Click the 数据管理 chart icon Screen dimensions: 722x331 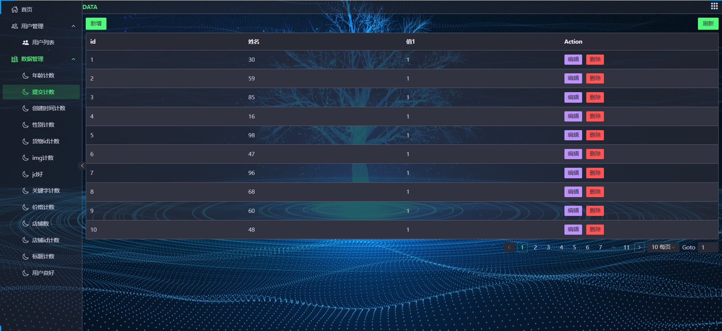pos(15,59)
